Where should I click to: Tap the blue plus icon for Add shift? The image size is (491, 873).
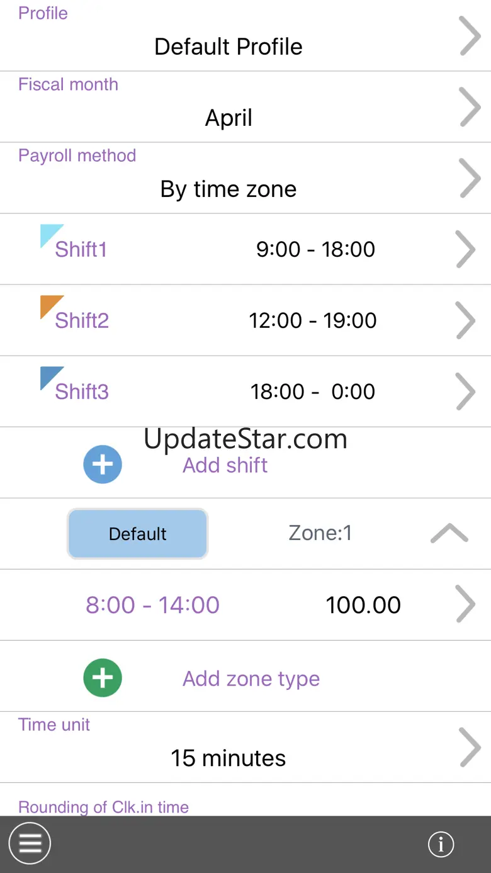pyautogui.click(x=103, y=465)
